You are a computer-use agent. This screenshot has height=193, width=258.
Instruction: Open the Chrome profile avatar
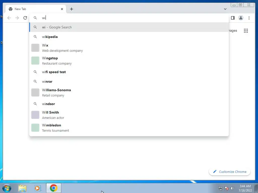point(241,18)
